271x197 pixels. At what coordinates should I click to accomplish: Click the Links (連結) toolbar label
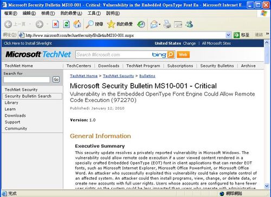259,35
